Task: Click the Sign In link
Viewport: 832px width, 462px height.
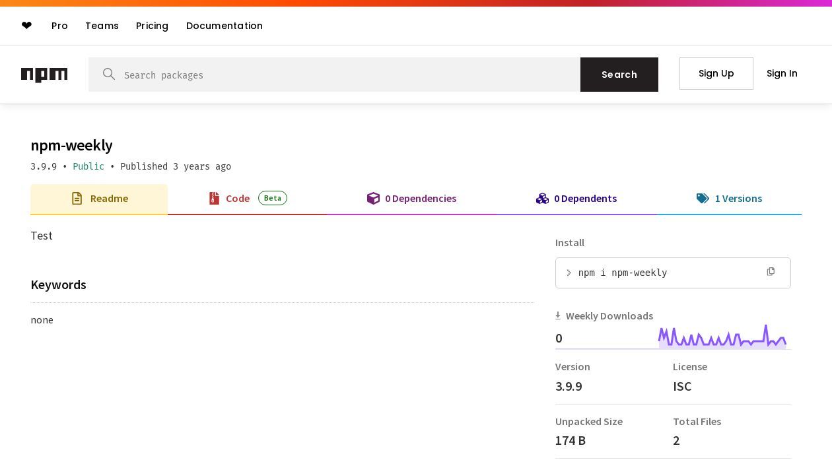Action: tap(782, 73)
